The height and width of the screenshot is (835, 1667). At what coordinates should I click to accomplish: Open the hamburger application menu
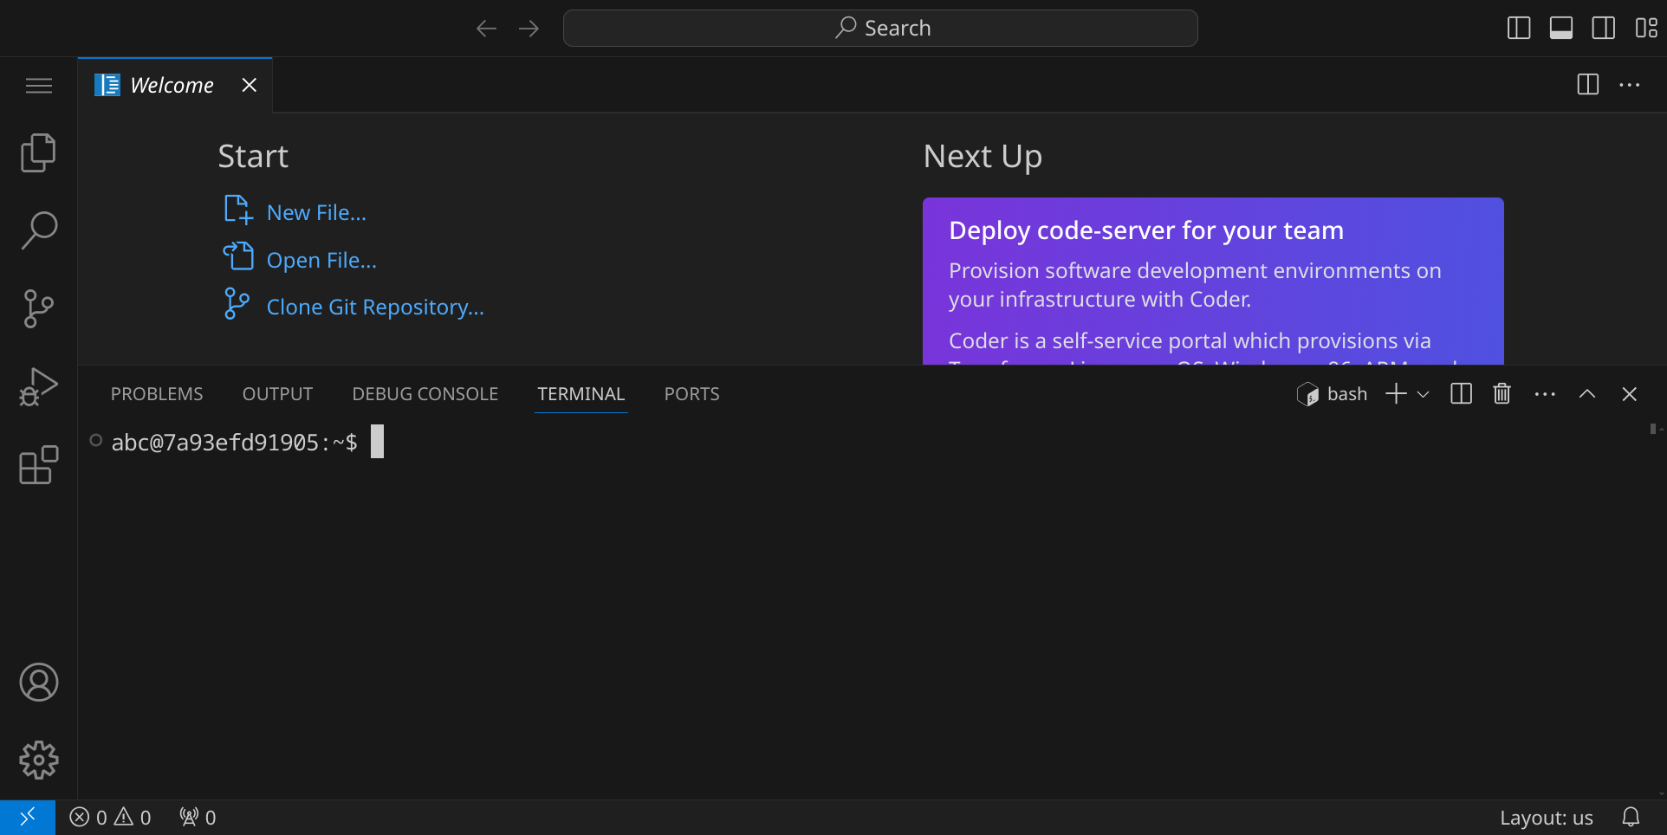(x=38, y=86)
